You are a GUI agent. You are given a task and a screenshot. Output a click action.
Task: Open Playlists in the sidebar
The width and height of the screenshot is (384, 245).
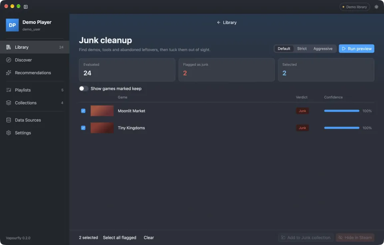point(35,90)
